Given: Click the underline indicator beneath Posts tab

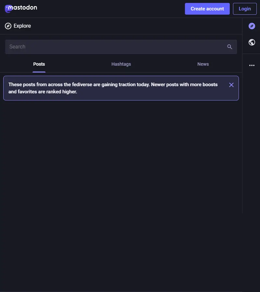Looking at the screenshot, I should coord(39,72).
